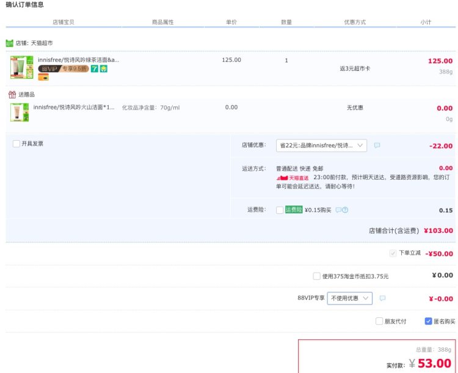Click the 88VIP 9.5折 badge

(x=64, y=68)
